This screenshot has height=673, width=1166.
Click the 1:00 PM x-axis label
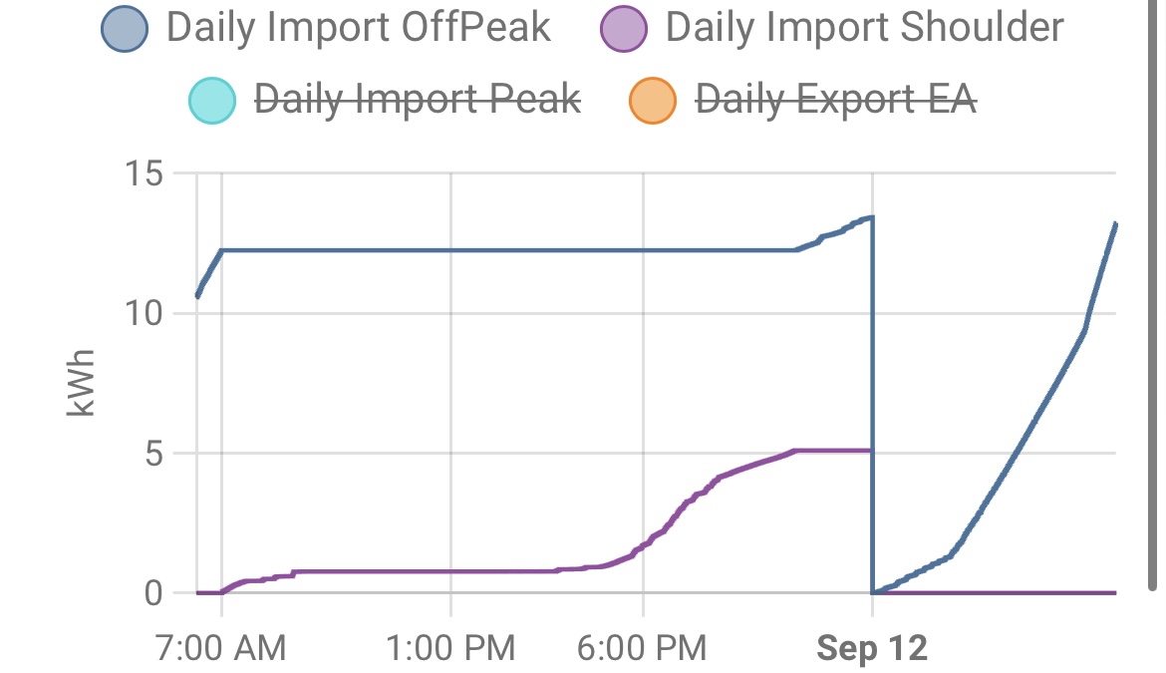coord(451,649)
